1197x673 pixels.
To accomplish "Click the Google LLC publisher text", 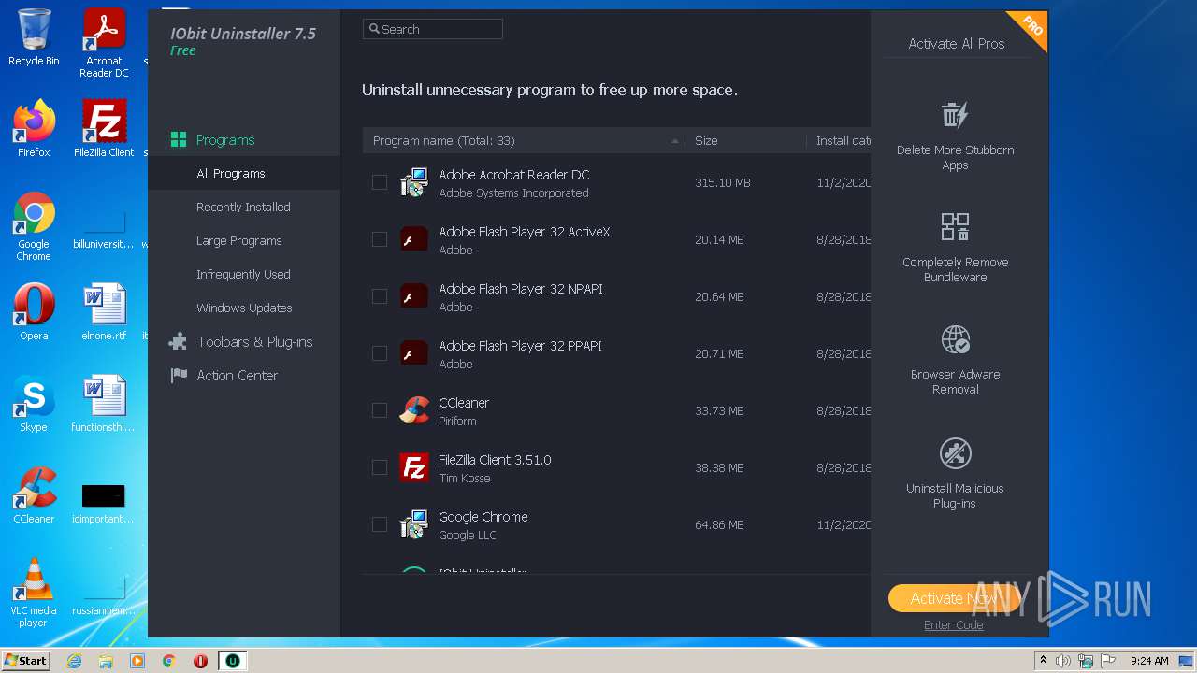I will point(468,535).
